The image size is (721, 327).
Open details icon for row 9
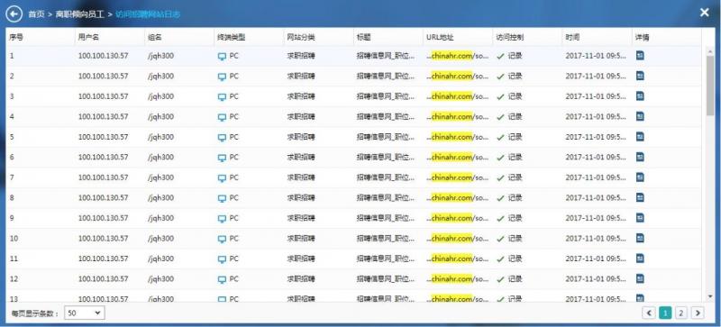640,217
